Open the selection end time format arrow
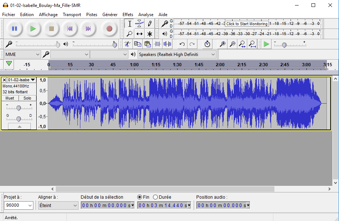This screenshot has width=339, height=221. coord(189,205)
